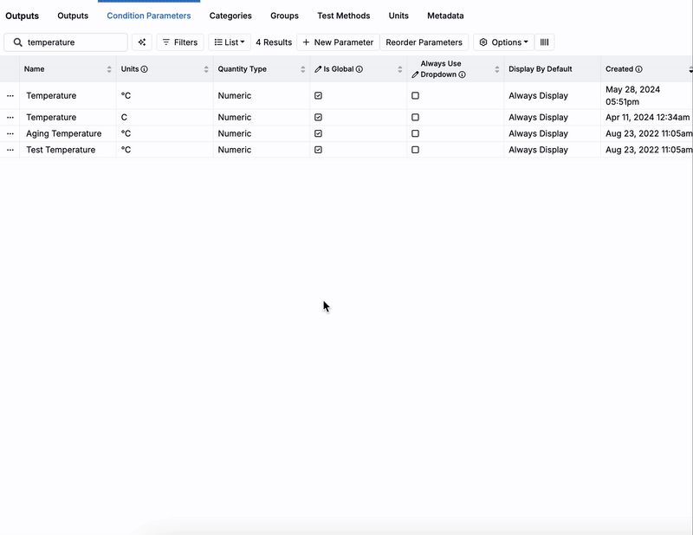Viewport: 693px width, 535px height.
Task: Toggle Is Global for Test Temperature
Action: coord(318,150)
